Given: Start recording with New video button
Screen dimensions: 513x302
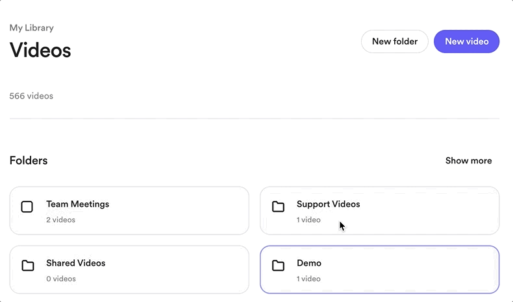Looking at the screenshot, I should click(466, 41).
